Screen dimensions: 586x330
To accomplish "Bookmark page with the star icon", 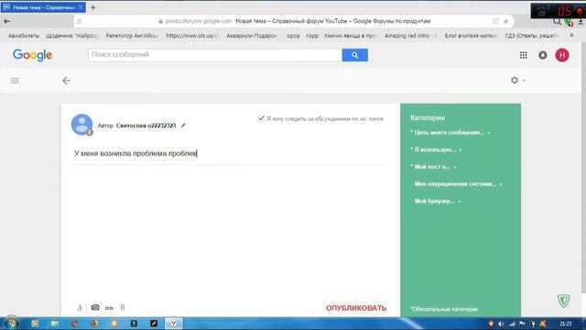I will pyautogui.click(x=506, y=21).
